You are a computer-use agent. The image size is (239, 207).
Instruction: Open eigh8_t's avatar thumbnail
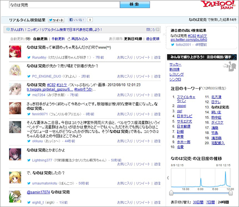click(15, 196)
